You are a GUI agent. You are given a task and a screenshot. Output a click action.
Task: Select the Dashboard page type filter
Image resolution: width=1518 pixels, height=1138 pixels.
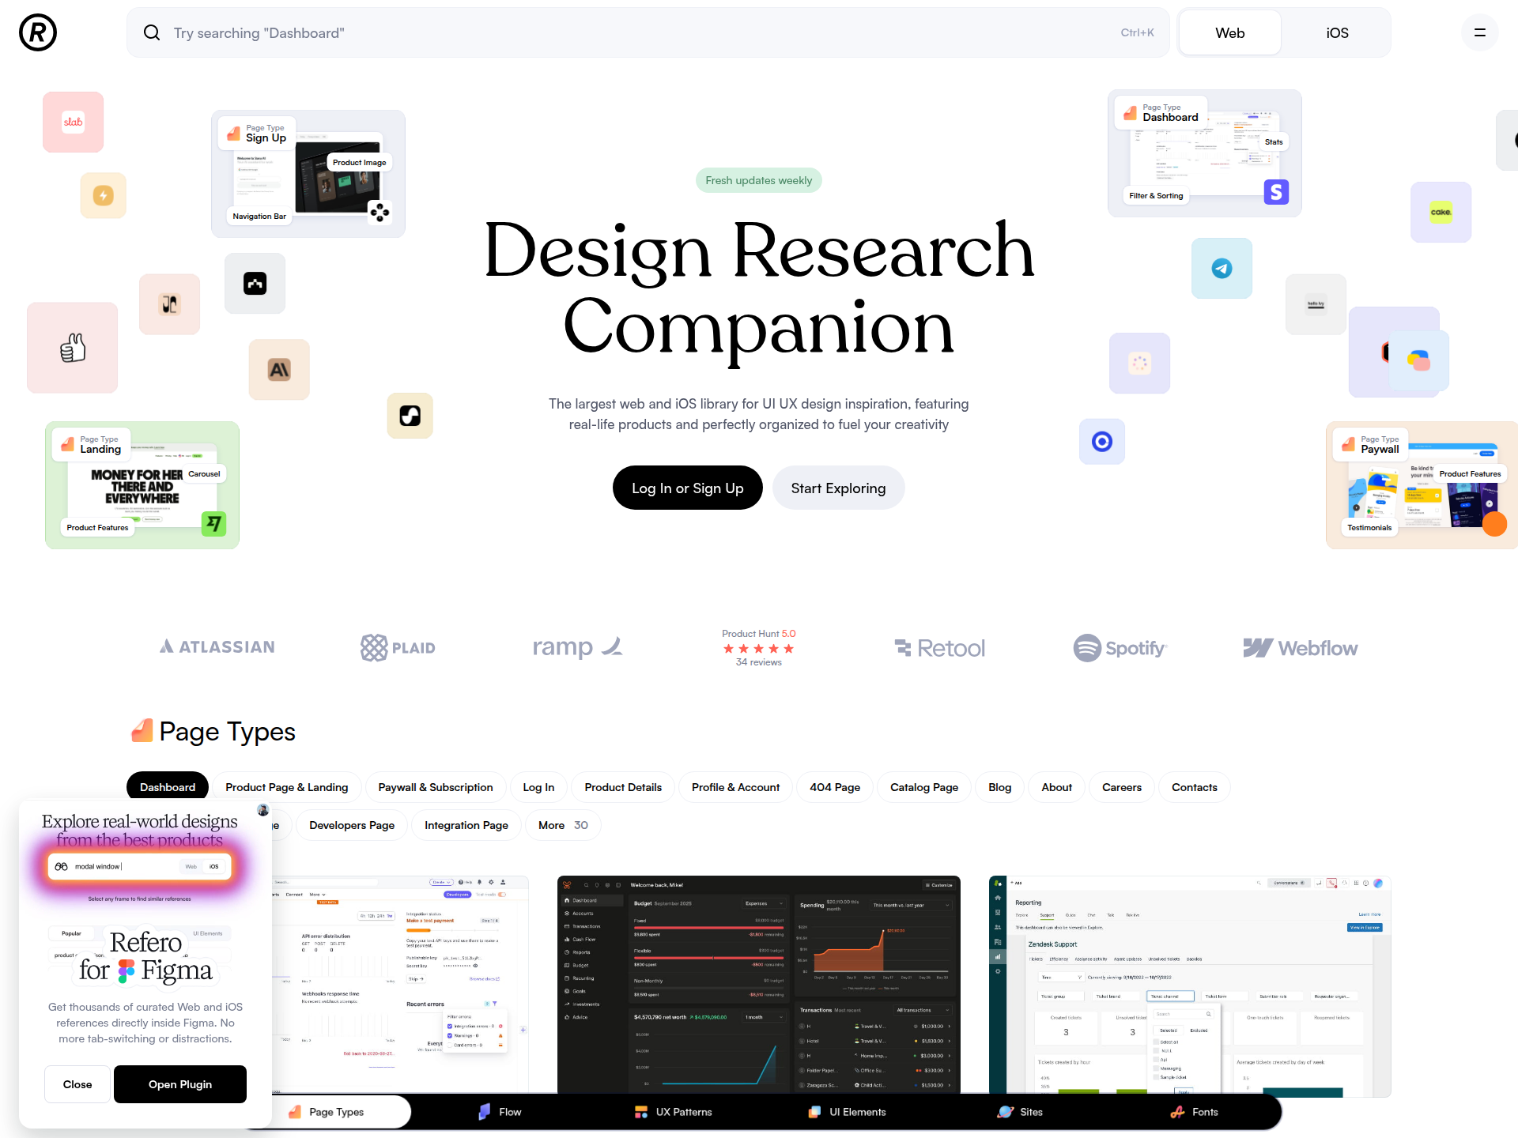168,787
